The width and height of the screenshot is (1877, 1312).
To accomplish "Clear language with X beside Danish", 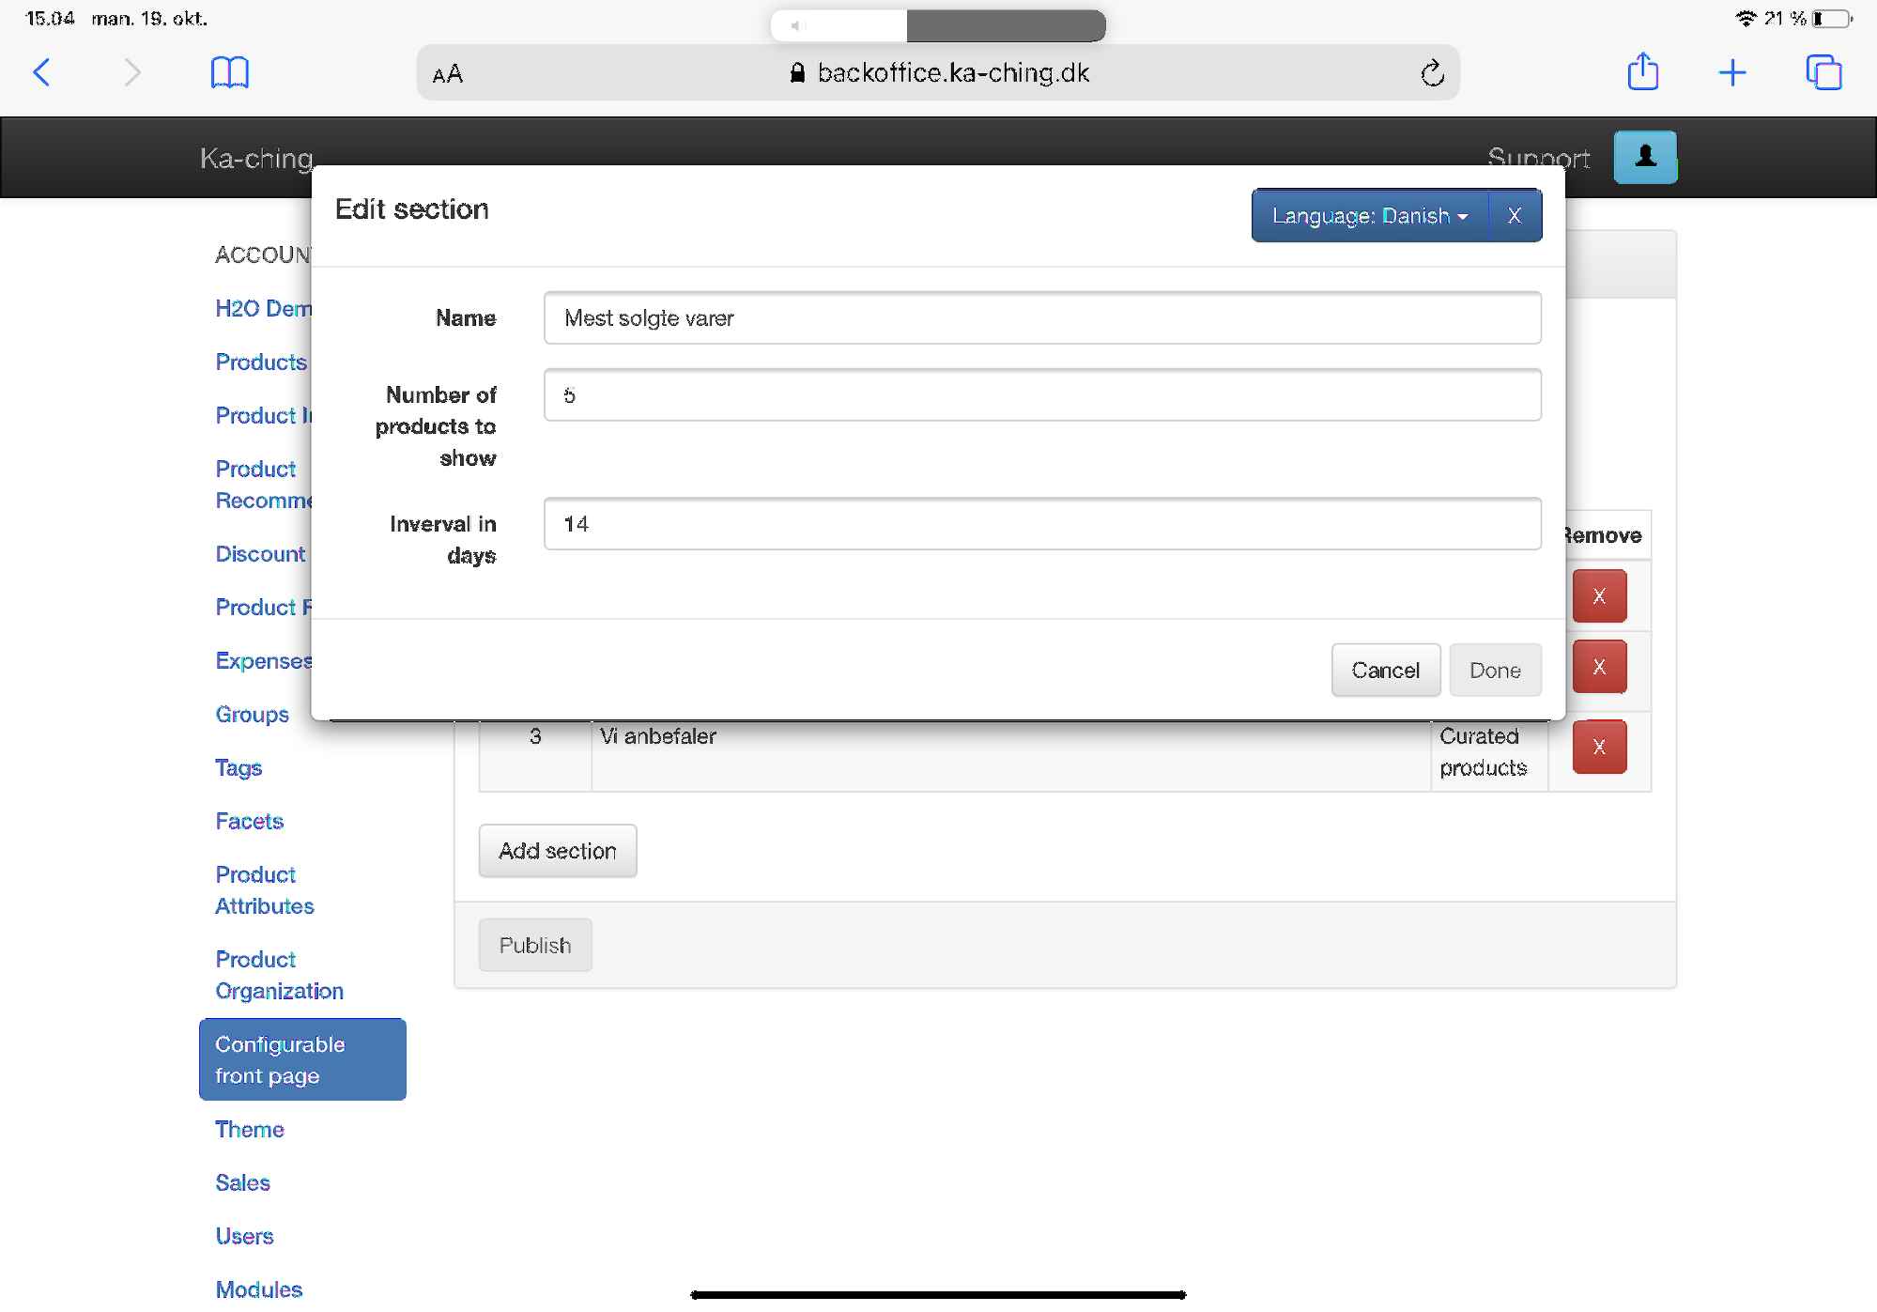I will click(1515, 216).
